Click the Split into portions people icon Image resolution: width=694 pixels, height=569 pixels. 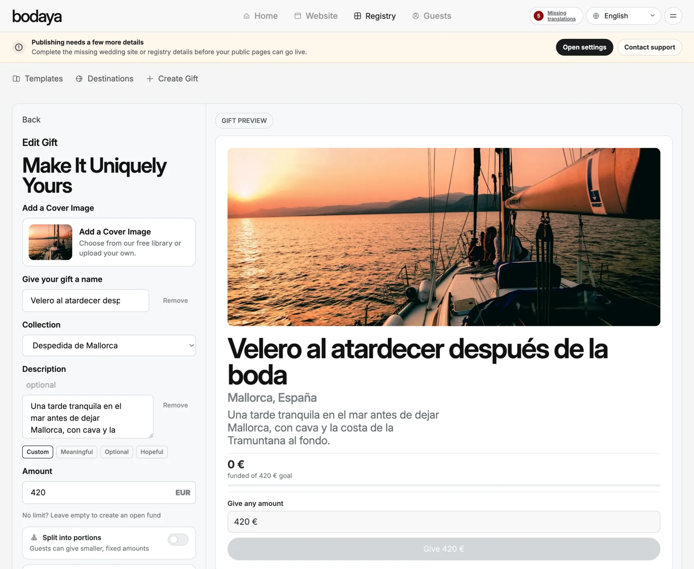point(34,538)
